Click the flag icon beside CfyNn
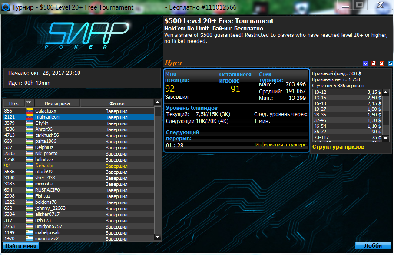Viewport: 394px width, 255px height. click(x=30, y=123)
